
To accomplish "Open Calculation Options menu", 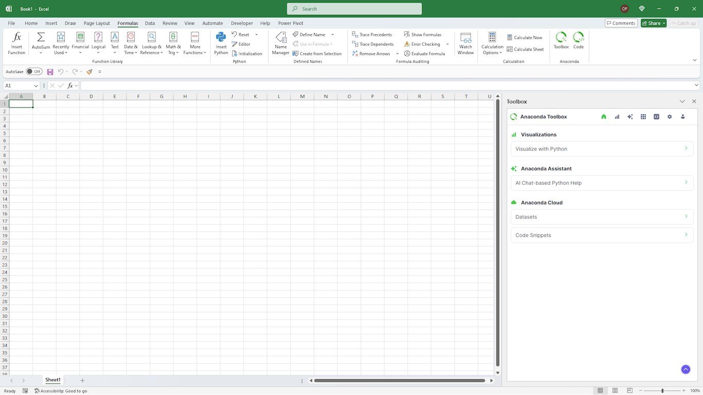I will tap(492, 43).
